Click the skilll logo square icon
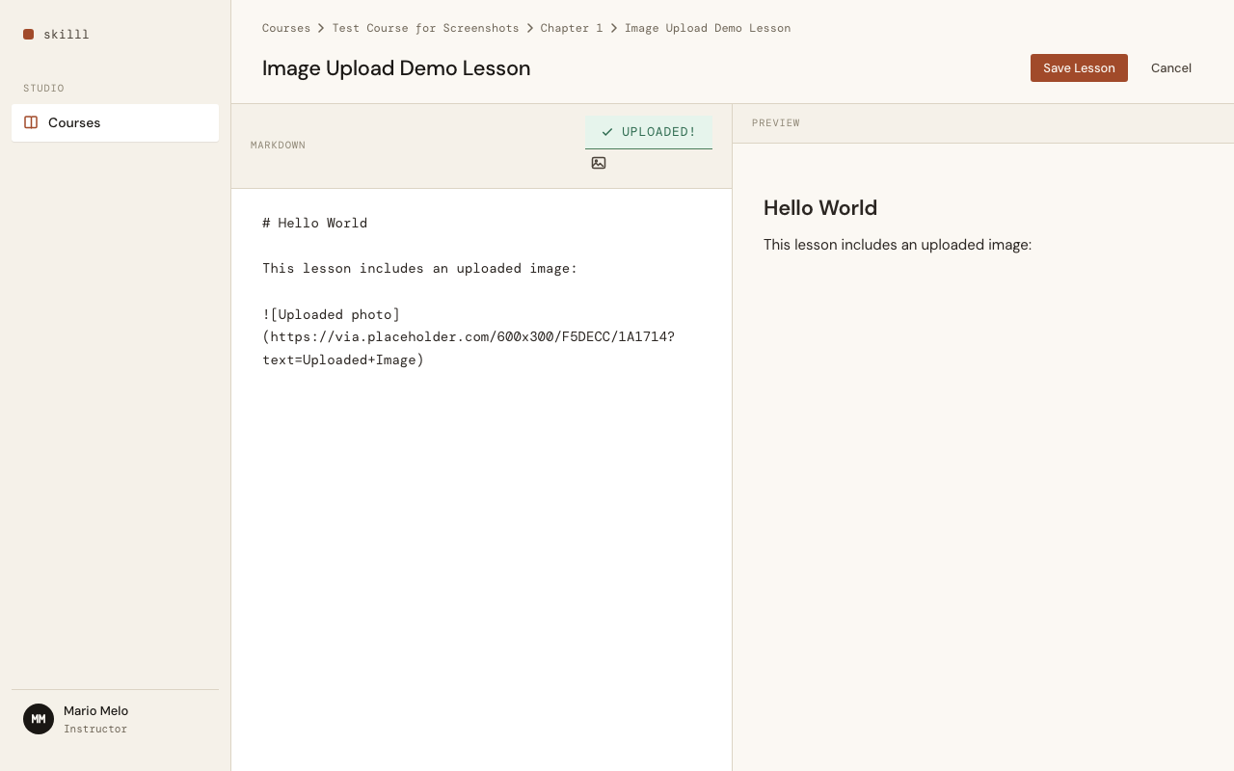1234x771 pixels. (x=29, y=34)
